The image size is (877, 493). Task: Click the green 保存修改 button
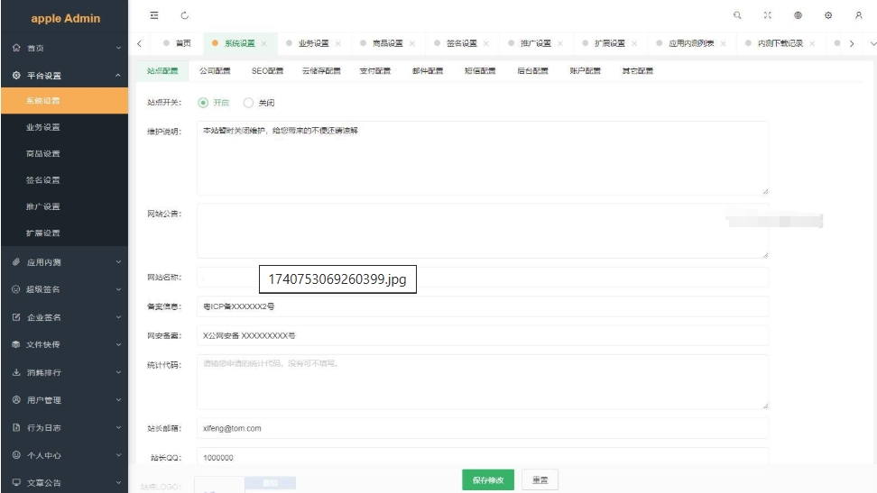coord(488,479)
